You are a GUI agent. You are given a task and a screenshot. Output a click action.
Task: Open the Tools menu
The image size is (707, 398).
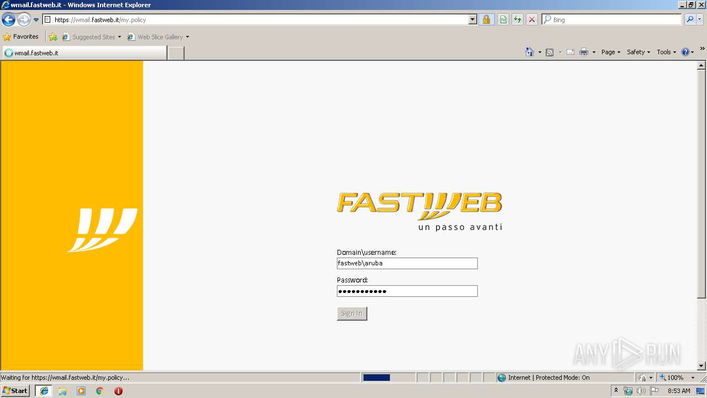(x=666, y=52)
